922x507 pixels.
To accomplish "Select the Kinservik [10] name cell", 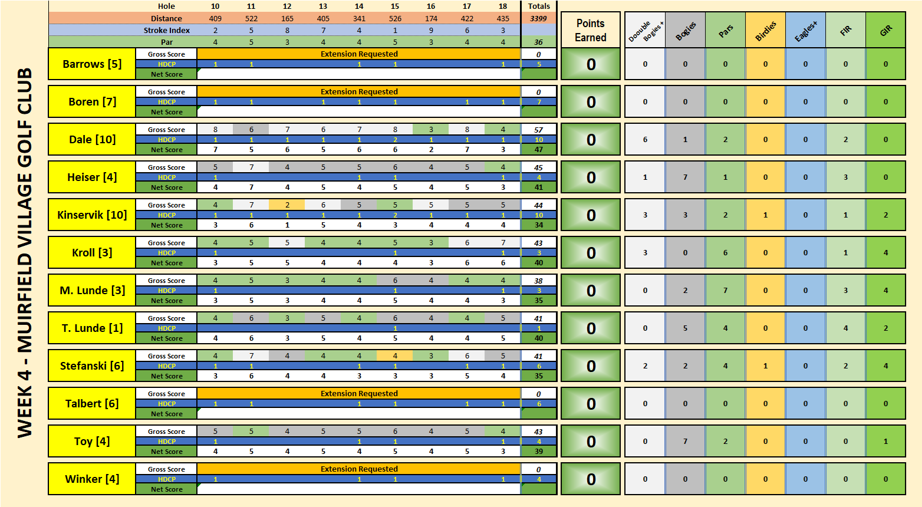I will [x=92, y=215].
